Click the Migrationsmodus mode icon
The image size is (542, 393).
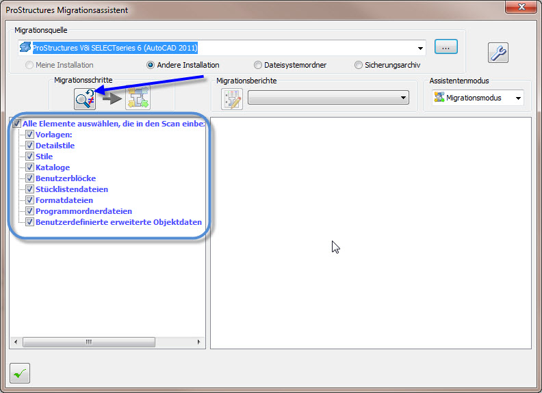pyautogui.click(x=439, y=97)
